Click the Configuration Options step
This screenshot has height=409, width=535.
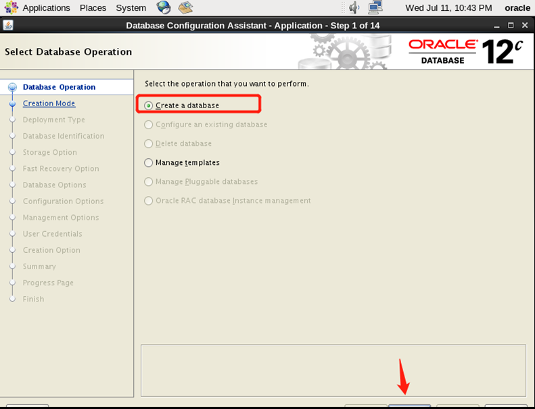pyautogui.click(x=63, y=201)
